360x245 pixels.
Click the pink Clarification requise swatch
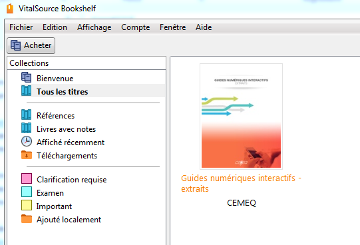(27, 178)
